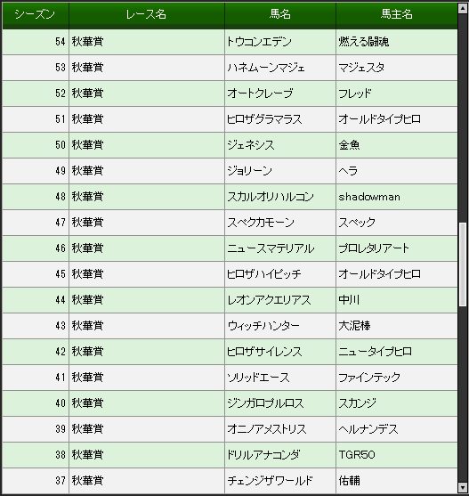
Task: Click owner 金魚 in season 50 row
Action: tap(349, 145)
